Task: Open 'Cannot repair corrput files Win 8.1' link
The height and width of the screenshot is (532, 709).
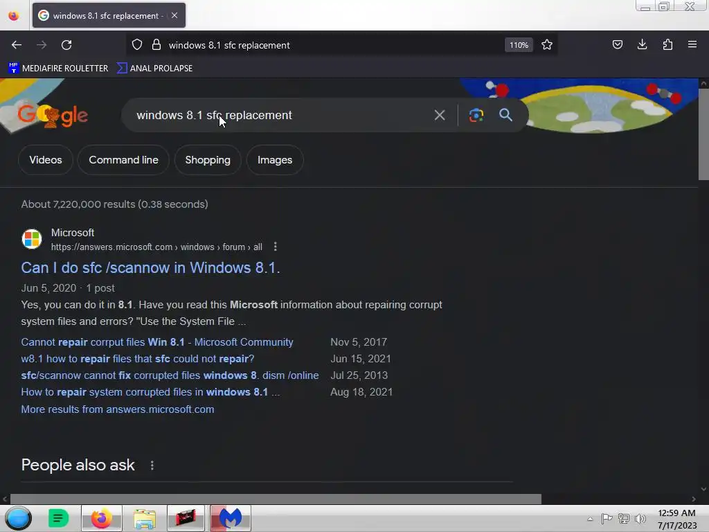Action: tap(157, 342)
